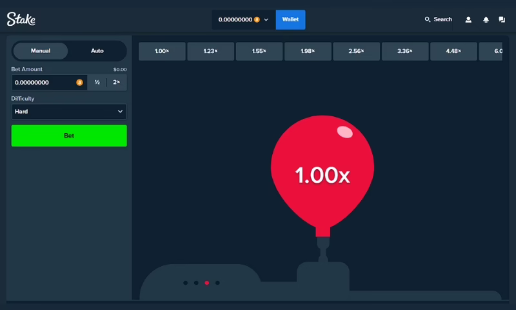Screen dimensions: 516x310
Task: Click the Search magnifier in header
Action: 428,19
